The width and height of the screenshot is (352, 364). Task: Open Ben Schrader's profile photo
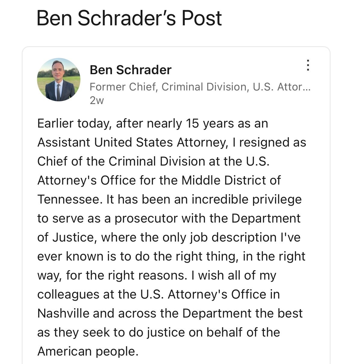point(59,80)
